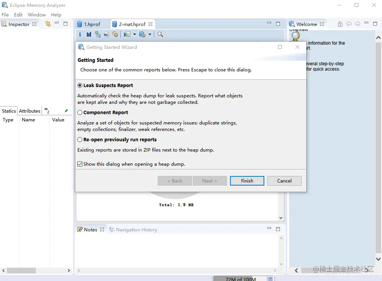Maximize the Notes panel

tap(278, 229)
